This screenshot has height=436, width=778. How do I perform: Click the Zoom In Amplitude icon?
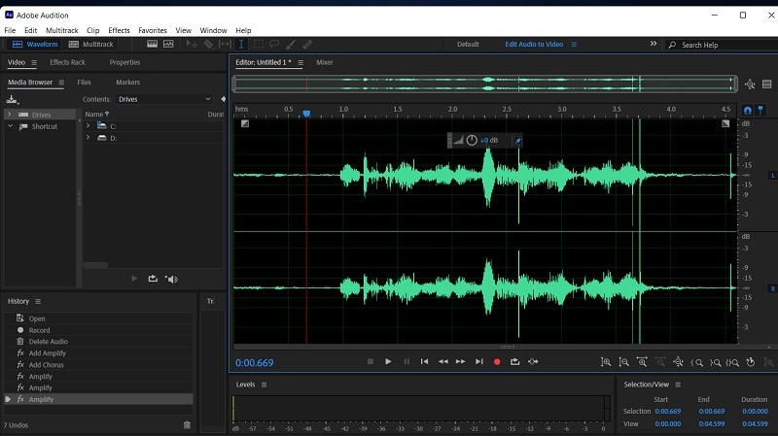(606, 362)
